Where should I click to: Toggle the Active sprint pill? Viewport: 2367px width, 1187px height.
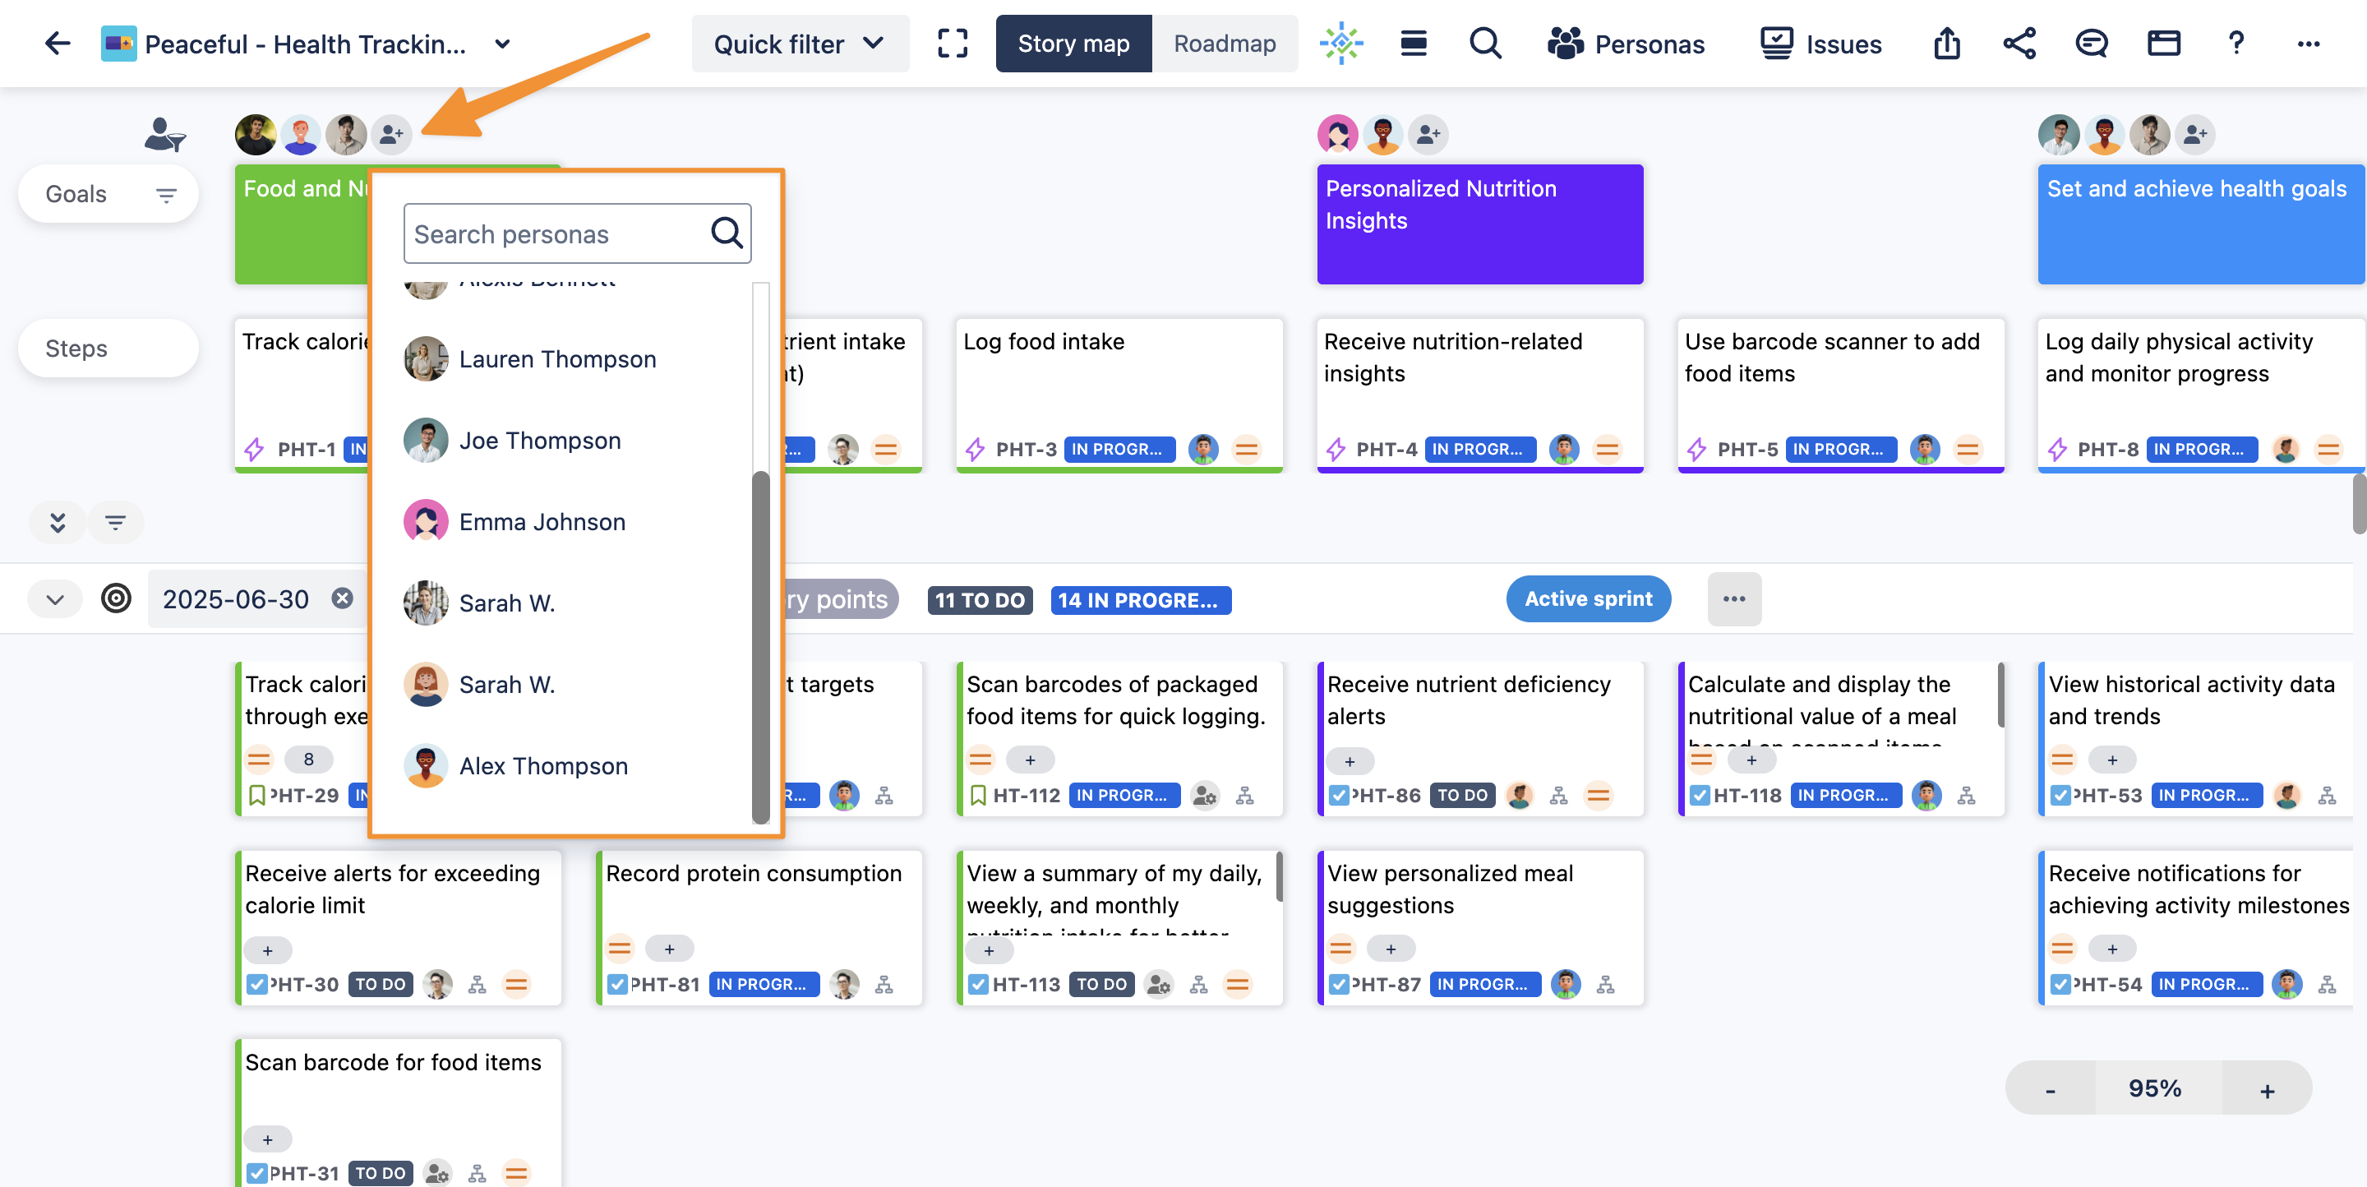click(x=1587, y=599)
